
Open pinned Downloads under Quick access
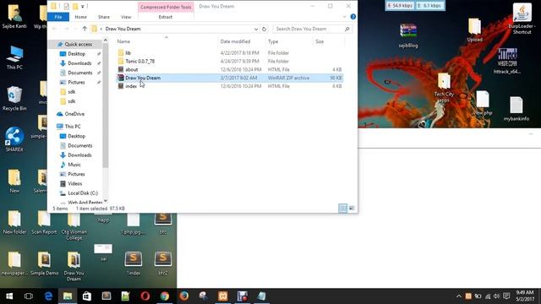click(79, 63)
